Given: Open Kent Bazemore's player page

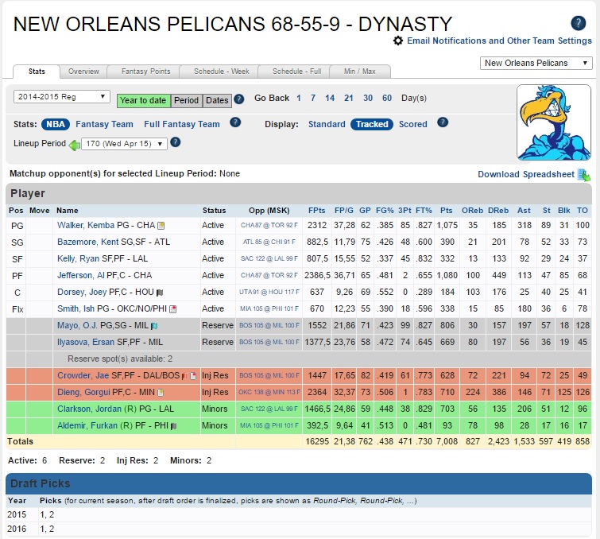Looking at the screenshot, I should coord(88,242).
